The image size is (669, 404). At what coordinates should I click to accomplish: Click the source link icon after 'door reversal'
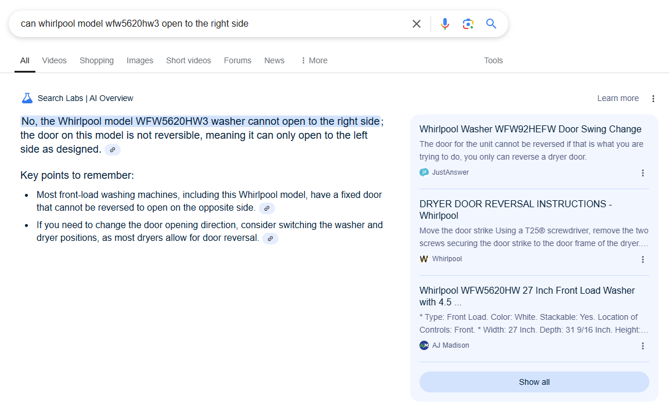point(270,239)
